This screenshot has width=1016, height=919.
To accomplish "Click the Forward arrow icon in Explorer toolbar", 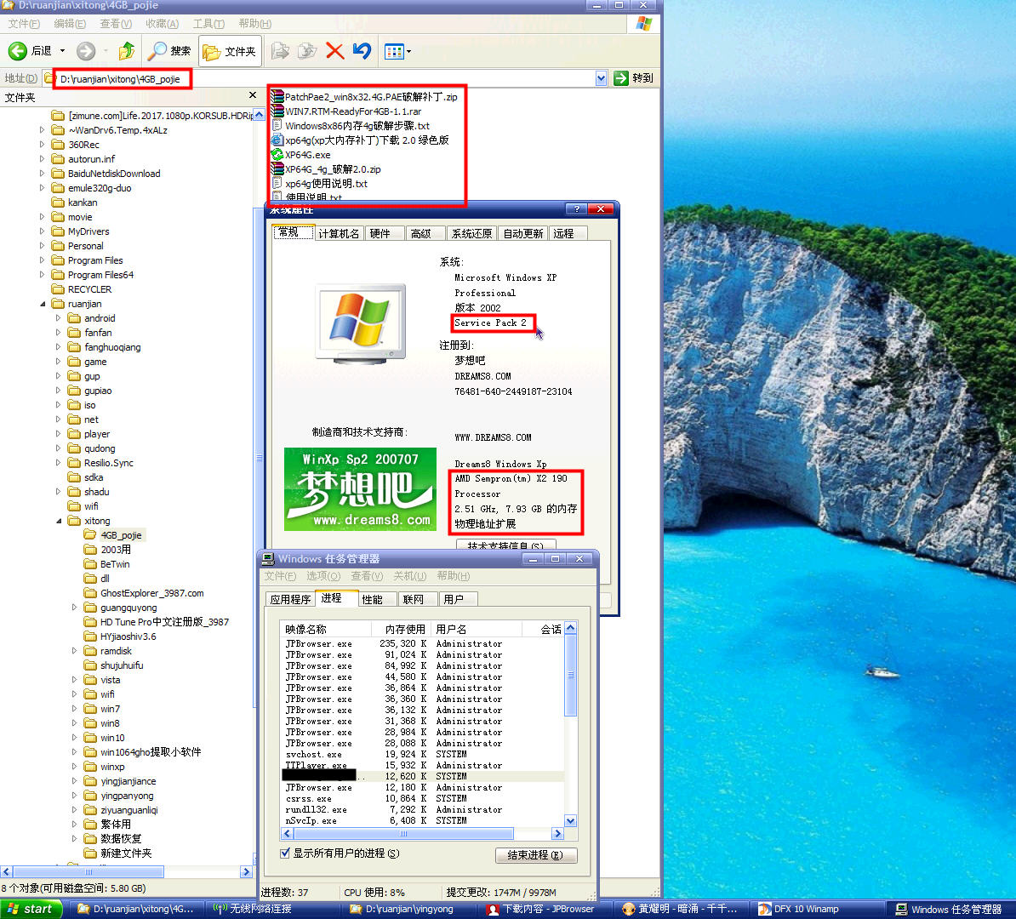I will [86, 50].
